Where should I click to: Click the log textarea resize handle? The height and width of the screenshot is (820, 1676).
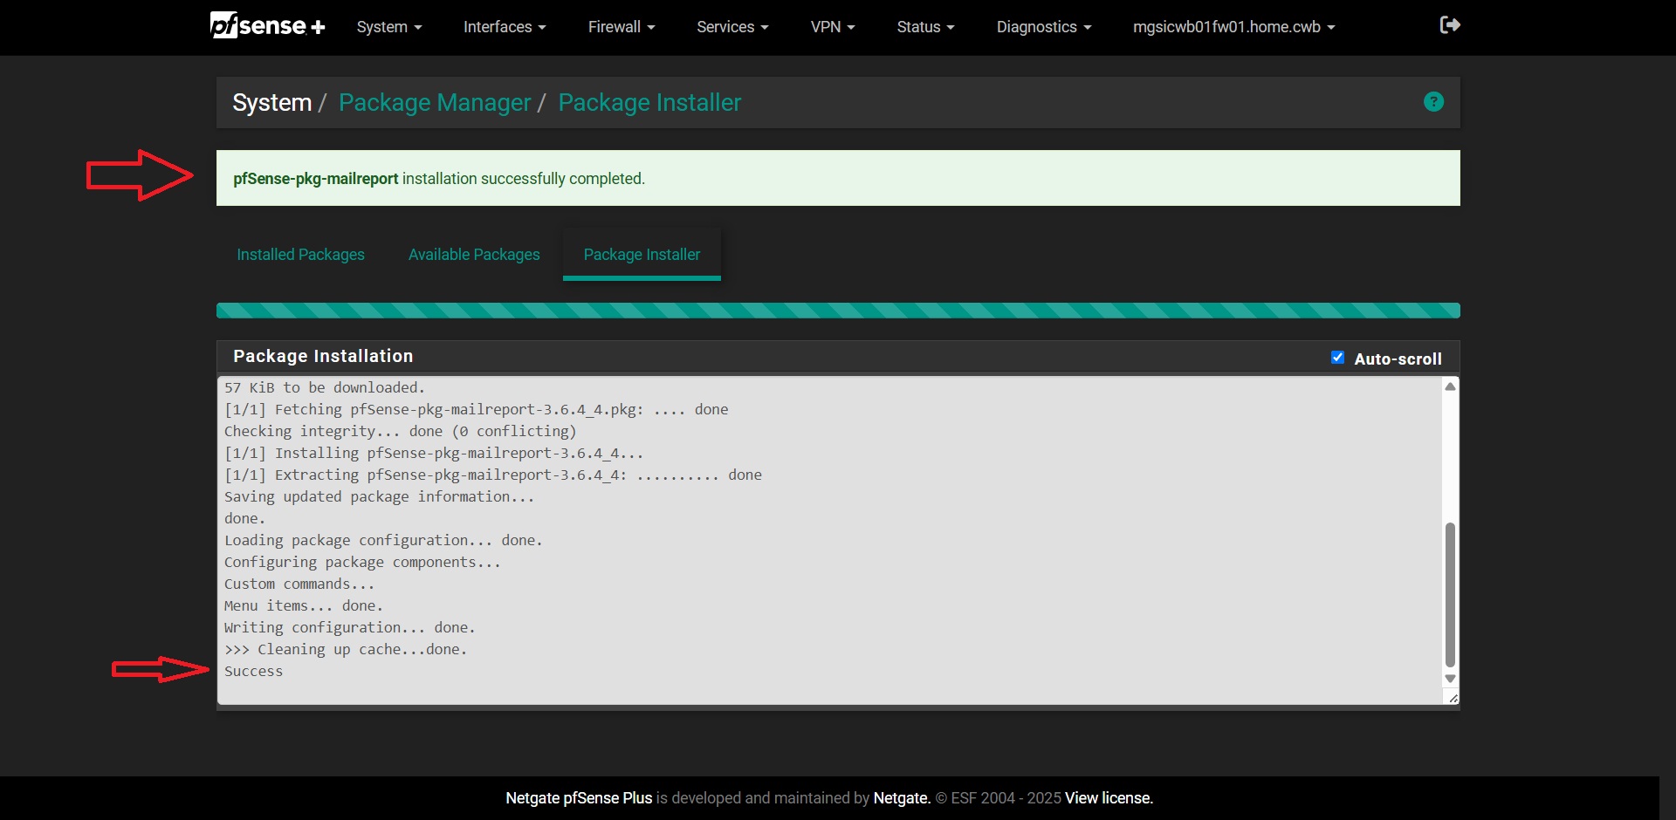click(1453, 698)
